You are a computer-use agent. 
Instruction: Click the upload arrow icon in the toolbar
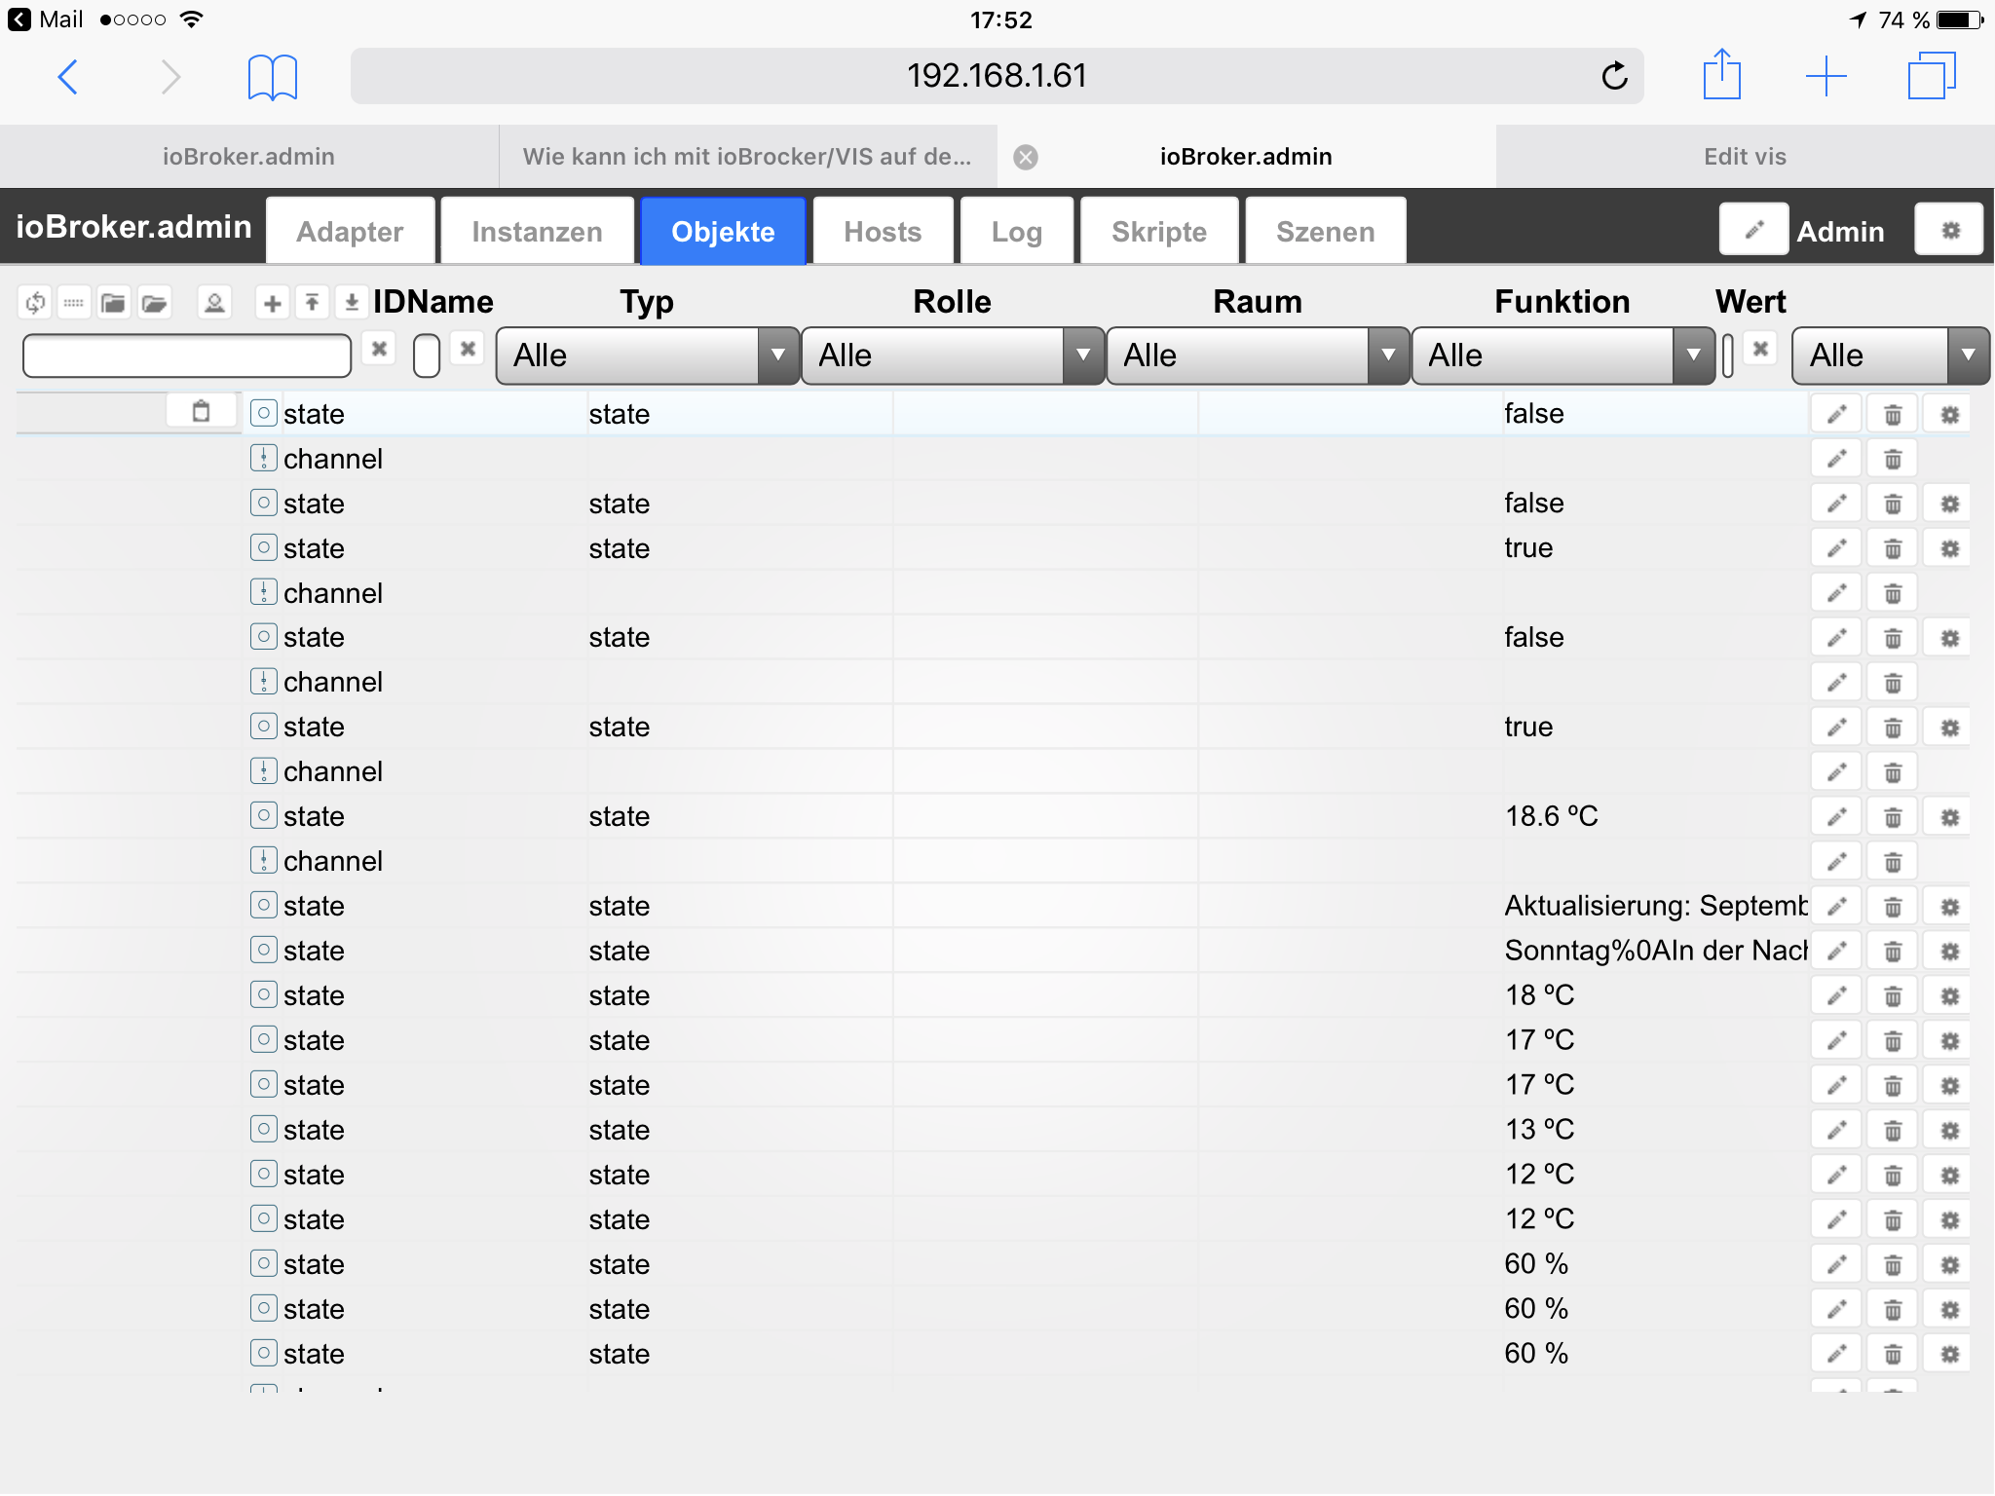click(x=312, y=303)
